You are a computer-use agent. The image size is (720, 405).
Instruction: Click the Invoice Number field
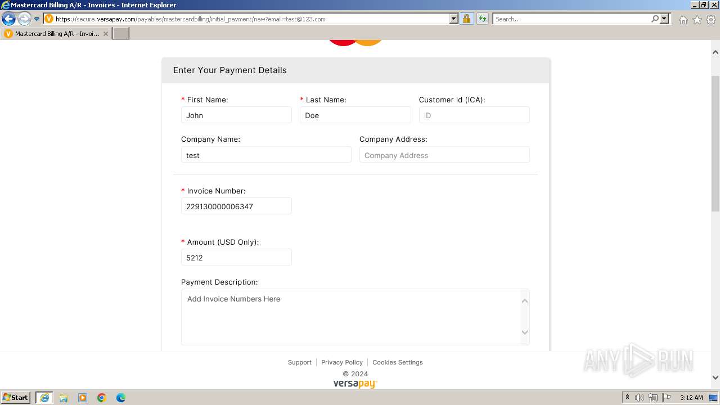236,206
